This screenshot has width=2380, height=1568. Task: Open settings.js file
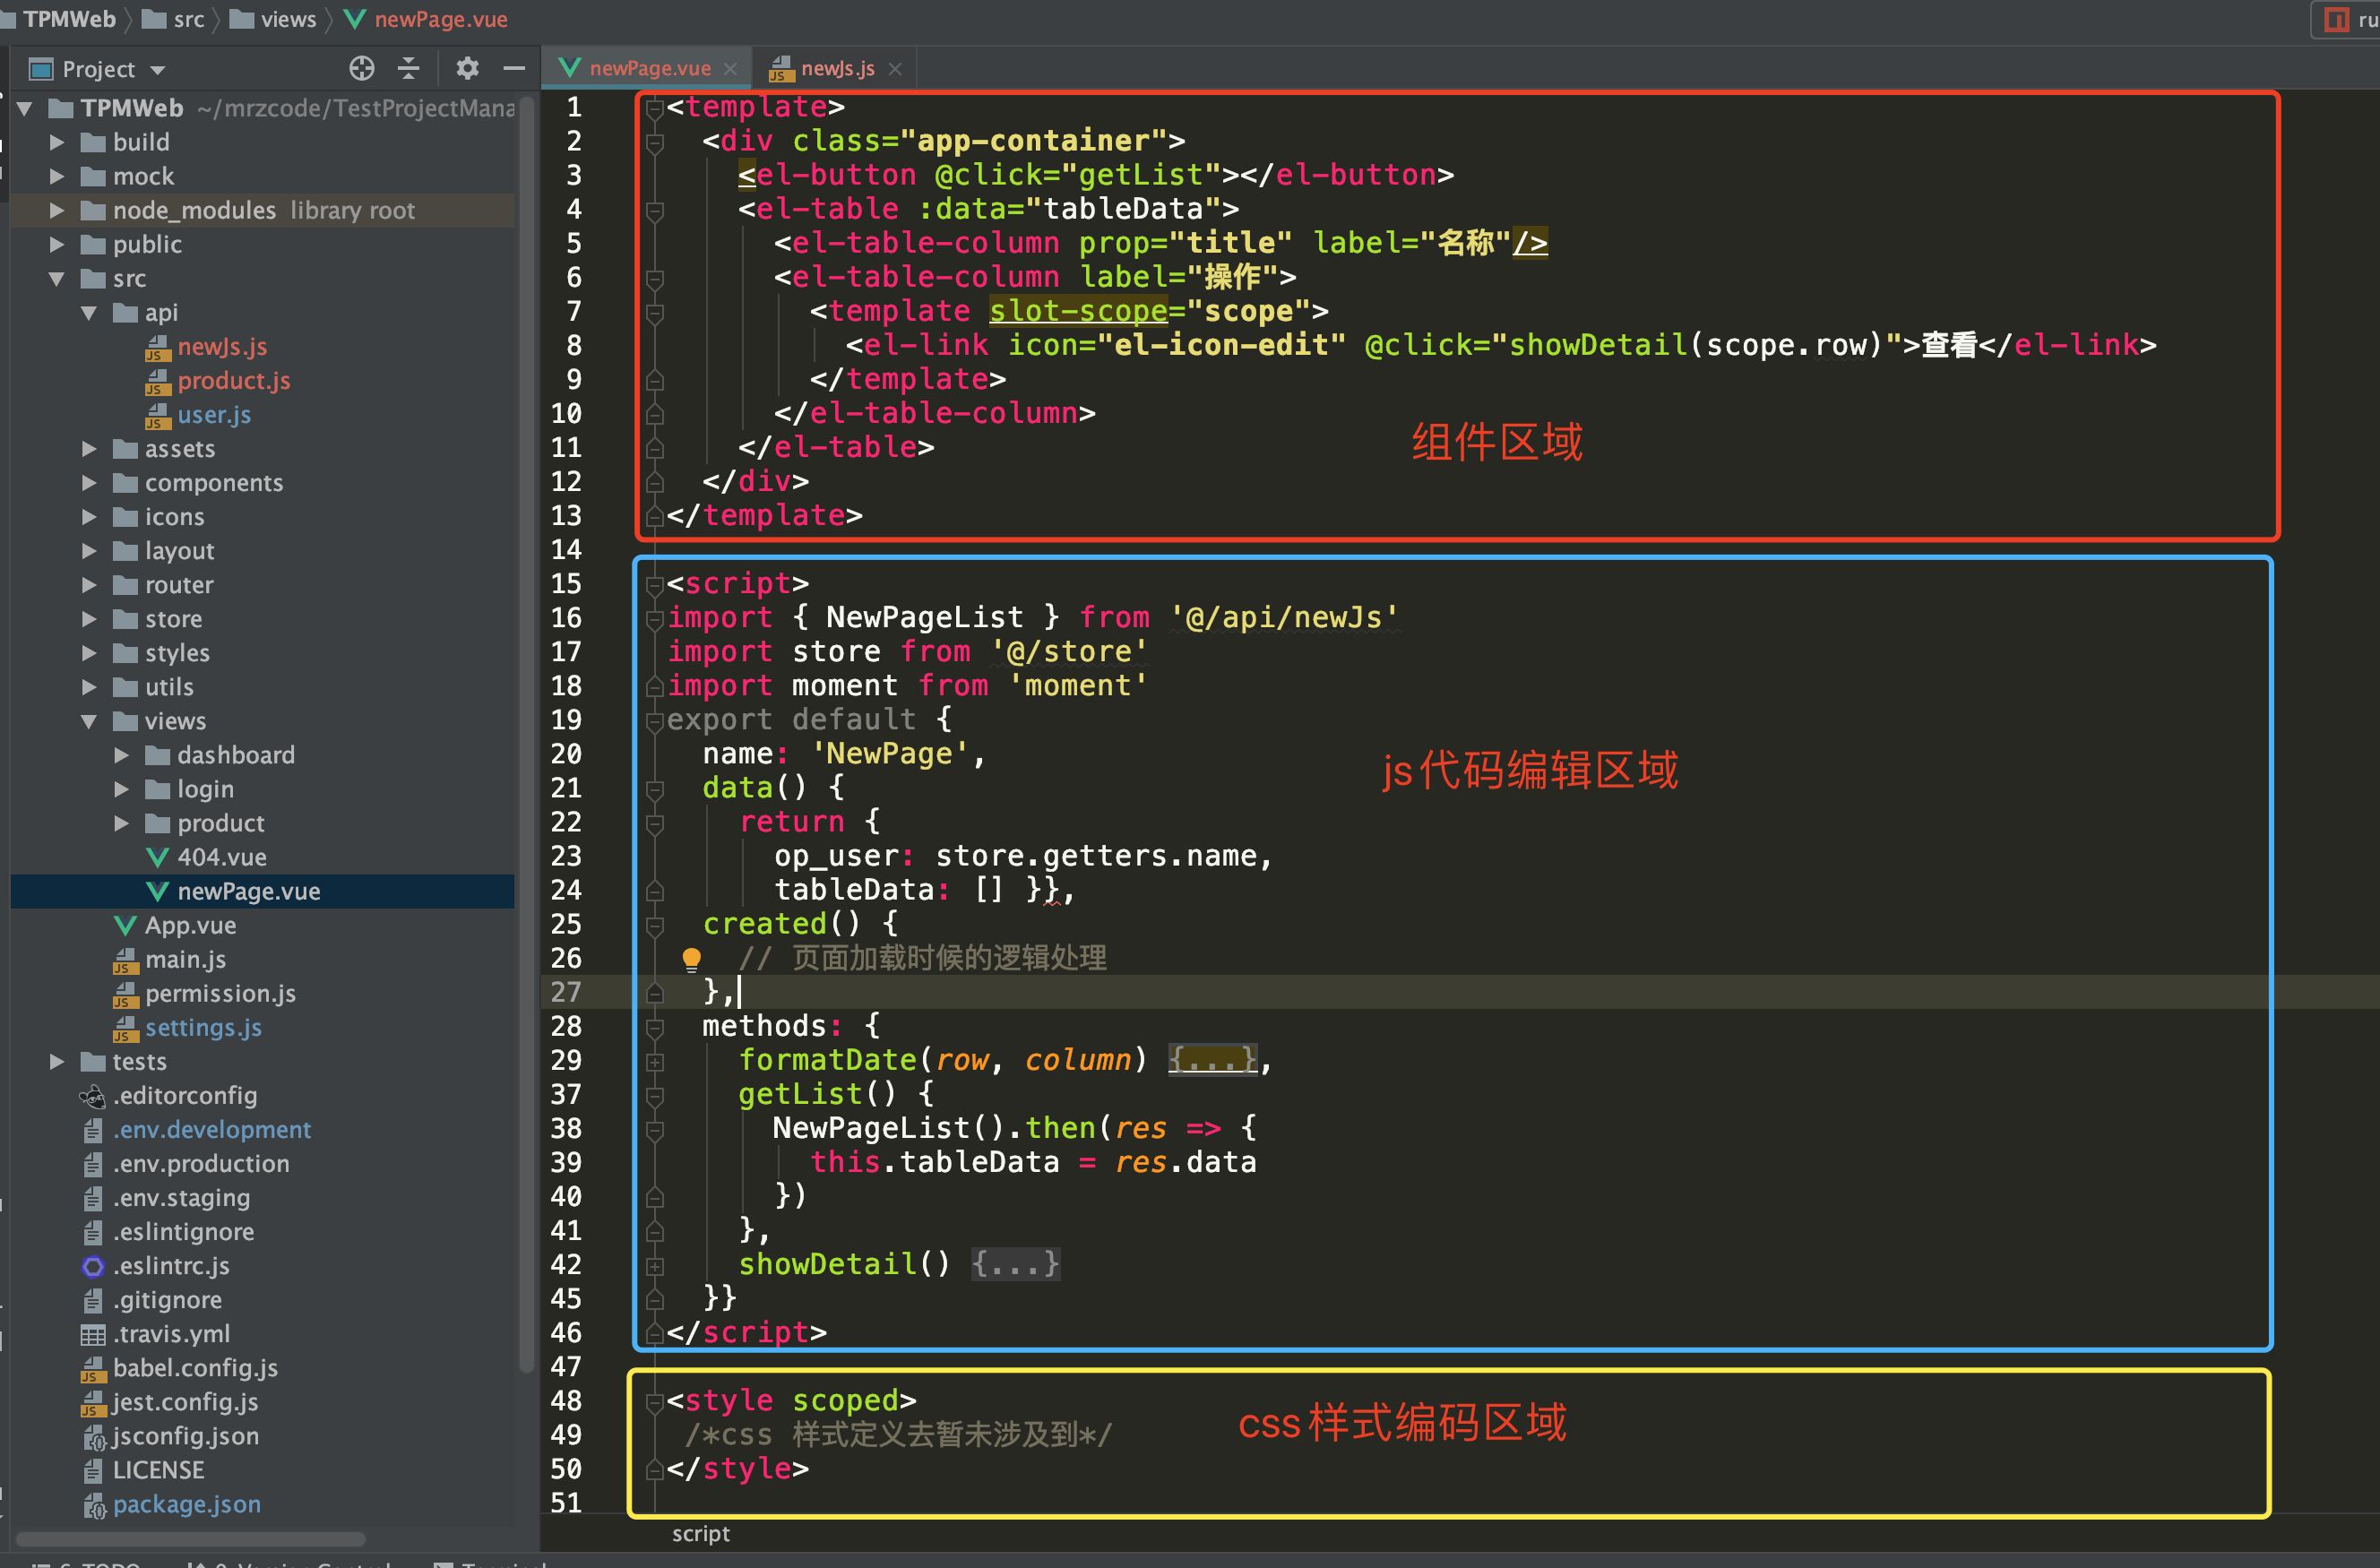(203, 1027)
